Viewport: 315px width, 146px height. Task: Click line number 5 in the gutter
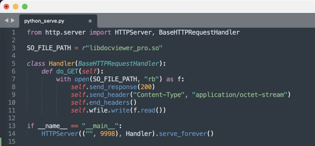[13, 64]
